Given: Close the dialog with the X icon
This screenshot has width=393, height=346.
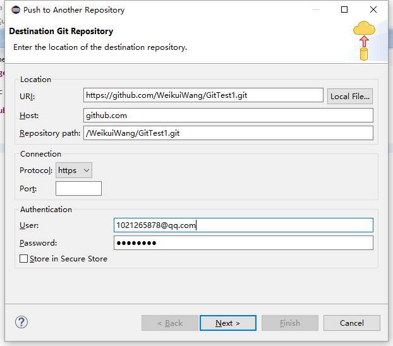Looking at the screenshot, I should (373, 9).
